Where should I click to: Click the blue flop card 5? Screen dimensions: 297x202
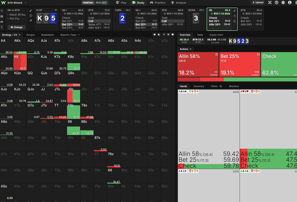53,18
